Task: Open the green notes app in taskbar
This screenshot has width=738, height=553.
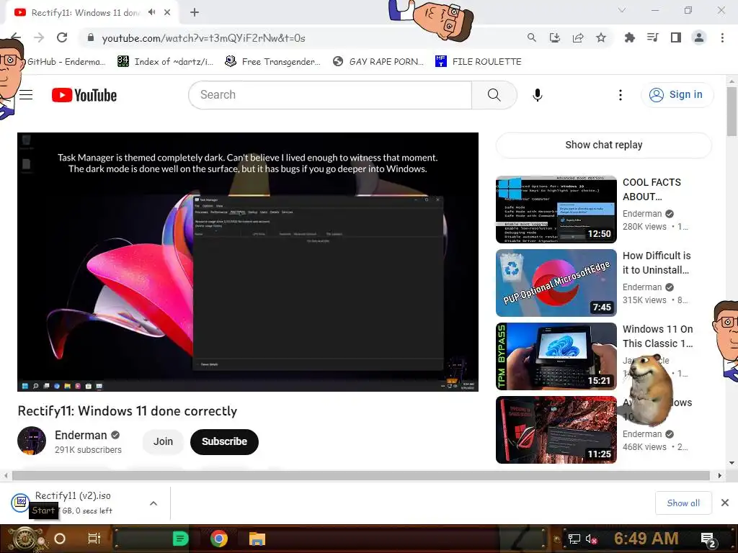Action: click(180, 539)
